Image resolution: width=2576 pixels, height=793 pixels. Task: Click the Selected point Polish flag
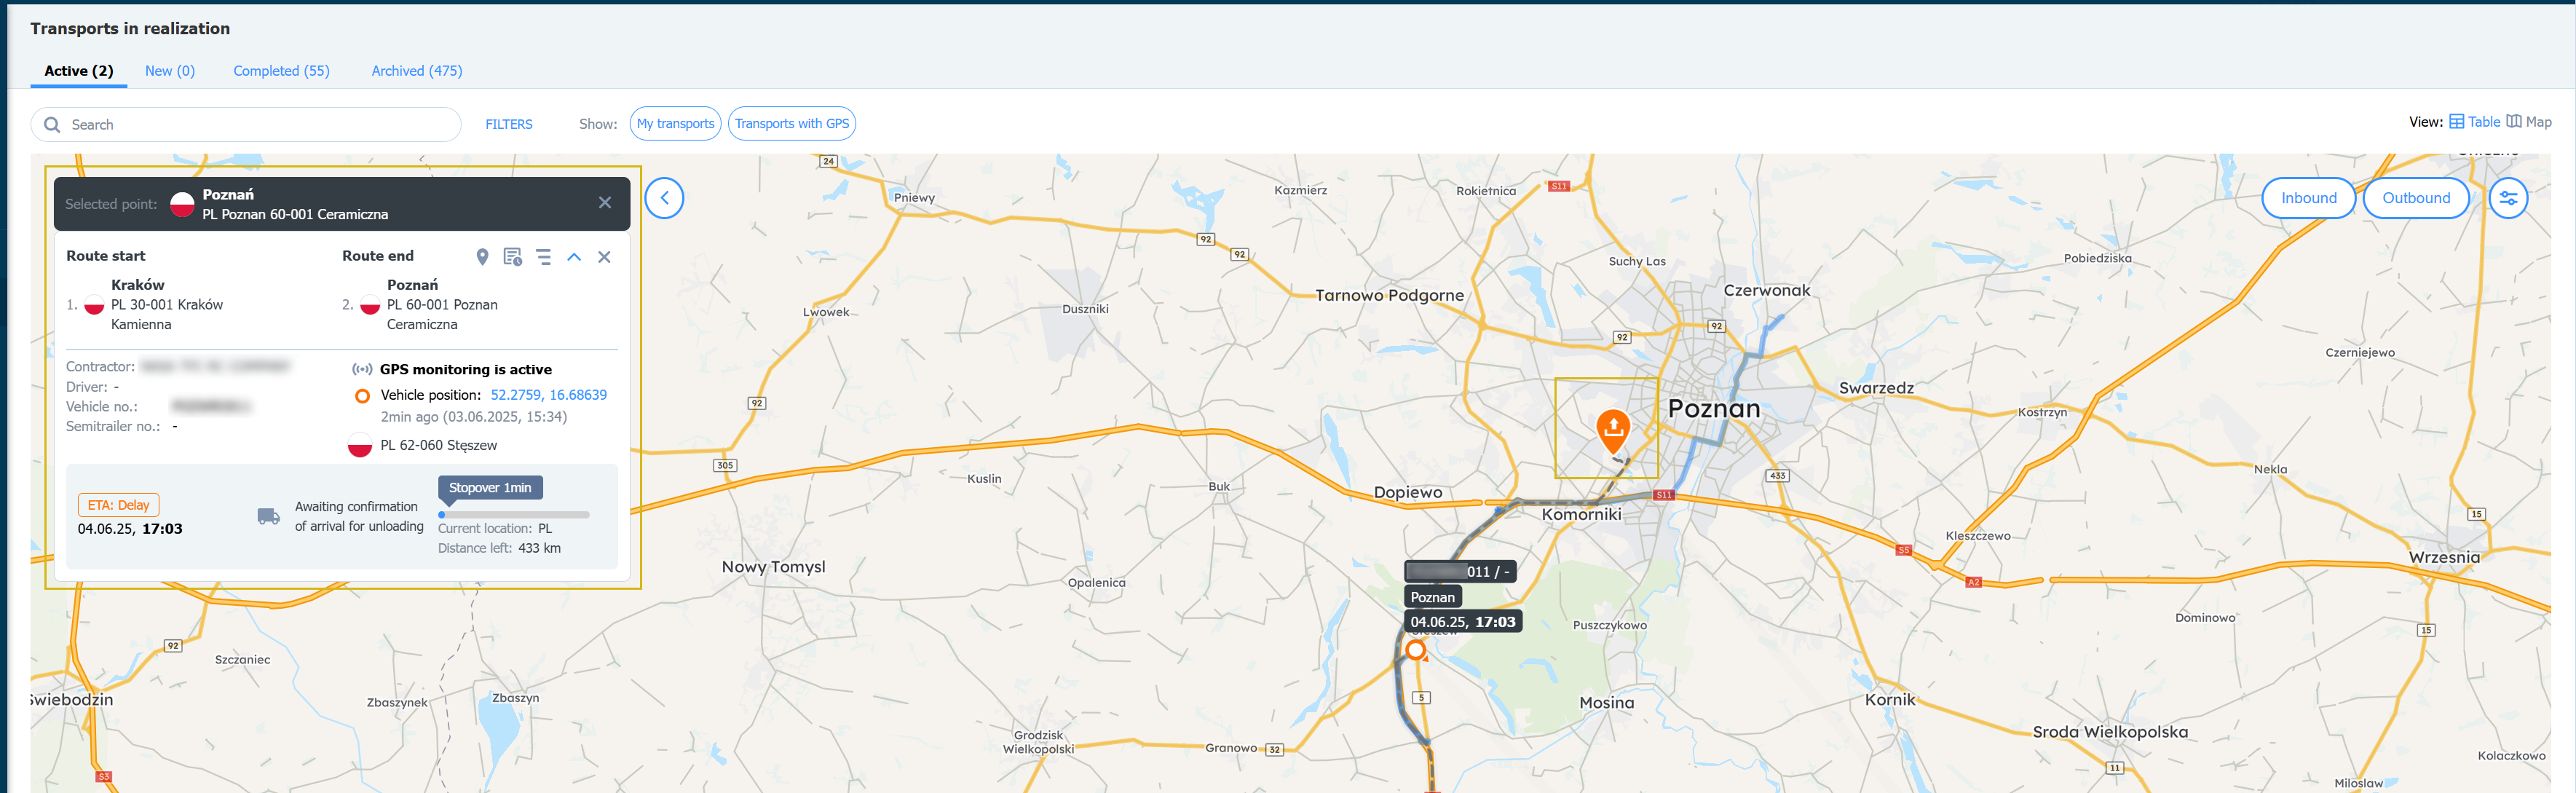click(182, 204)
